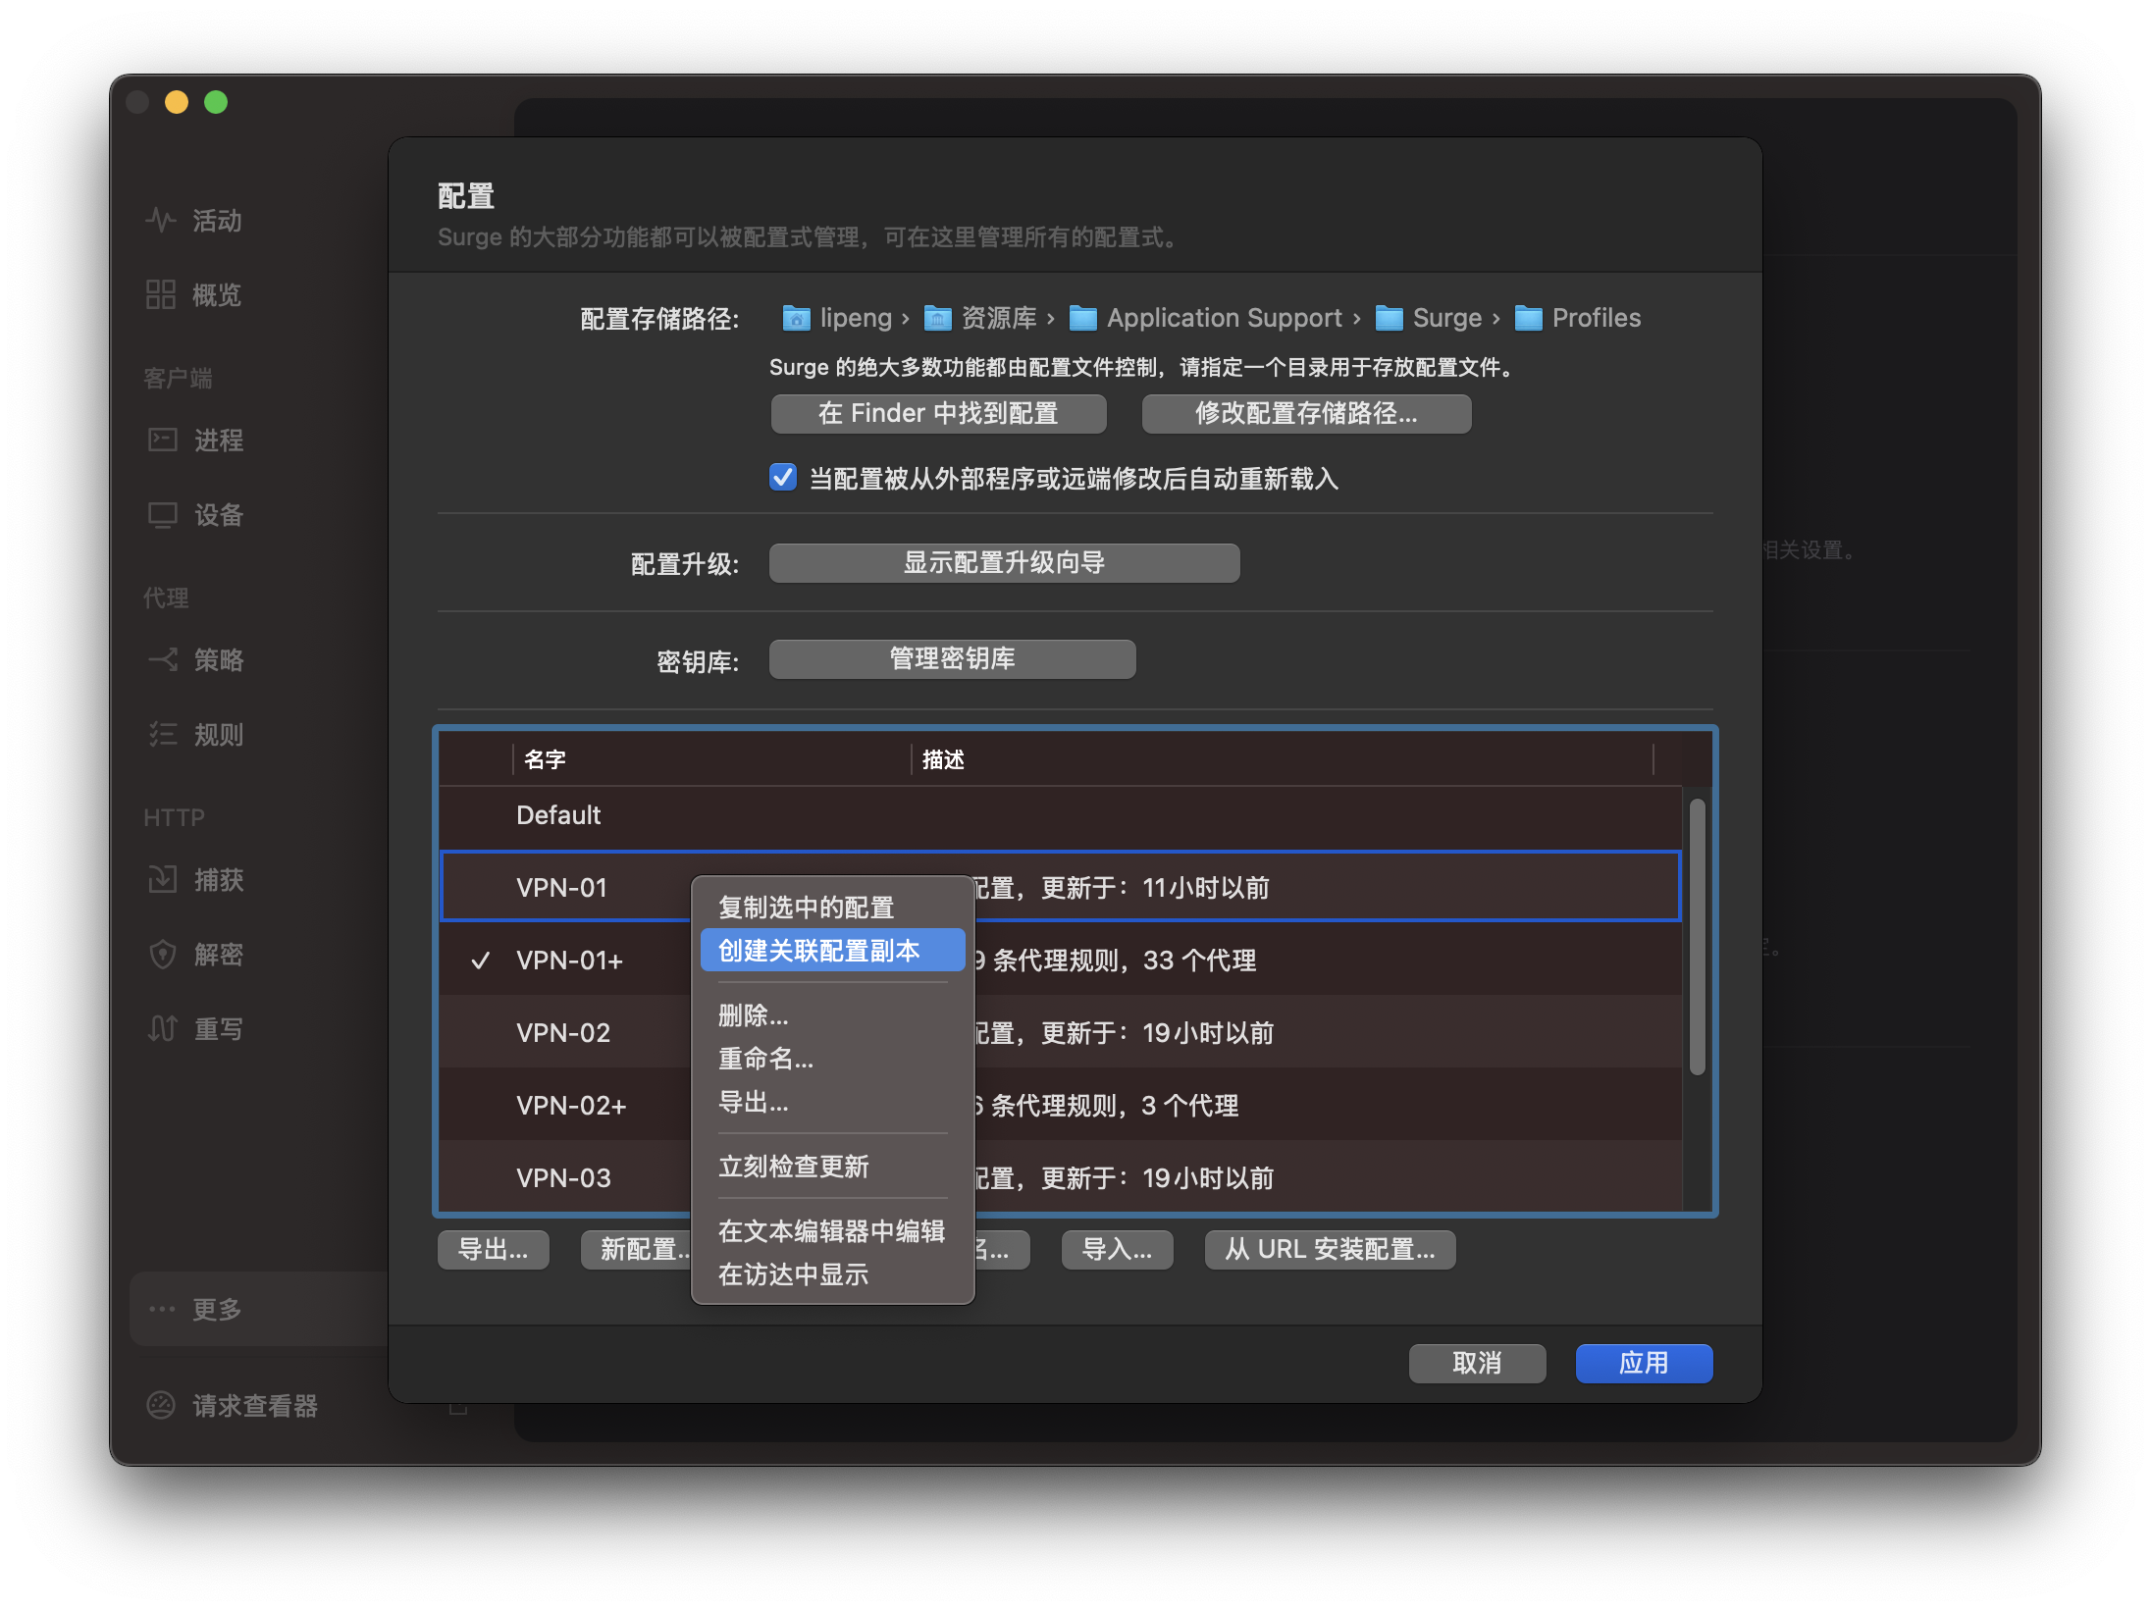The height and width of the screenshot is (1611, 2151).
Task: Open the Decrypt shield icon
Action: (x=162, y=954)
